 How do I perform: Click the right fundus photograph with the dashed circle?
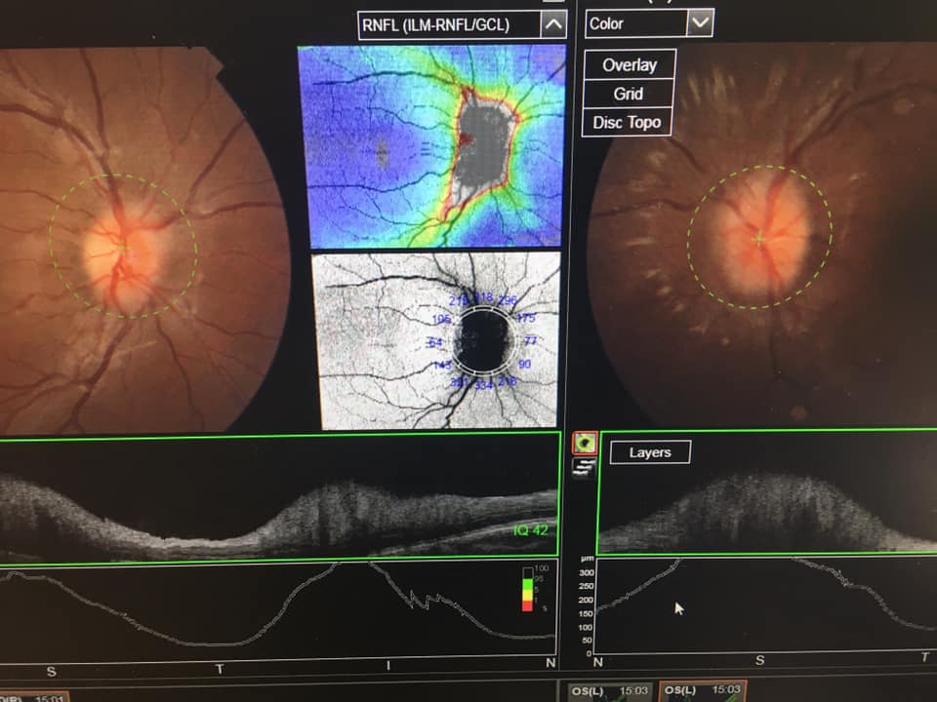click(x=762, y=236)
